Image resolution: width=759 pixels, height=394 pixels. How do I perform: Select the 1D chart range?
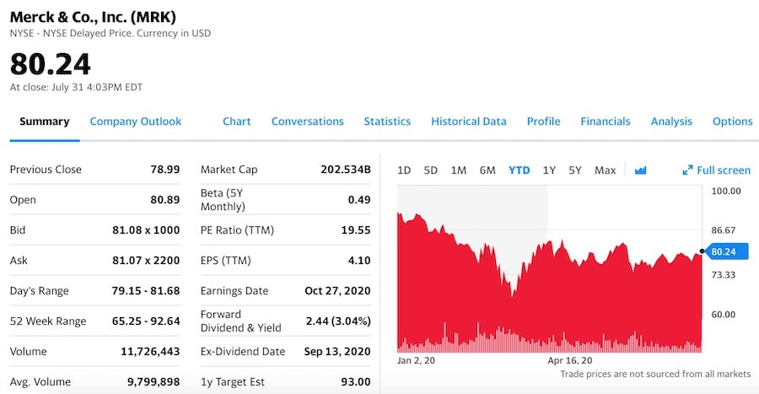pos(404,170)
